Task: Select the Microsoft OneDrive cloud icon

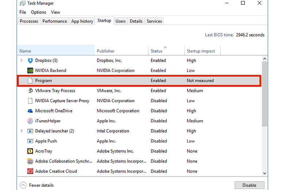Action: pyautogui.click(x=30, y=111)
